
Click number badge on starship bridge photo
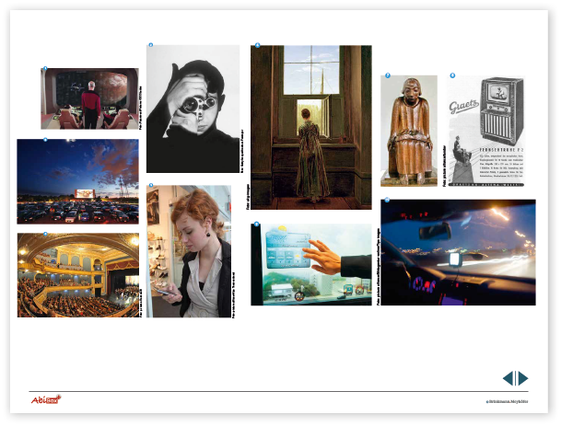tap(45, 68)
